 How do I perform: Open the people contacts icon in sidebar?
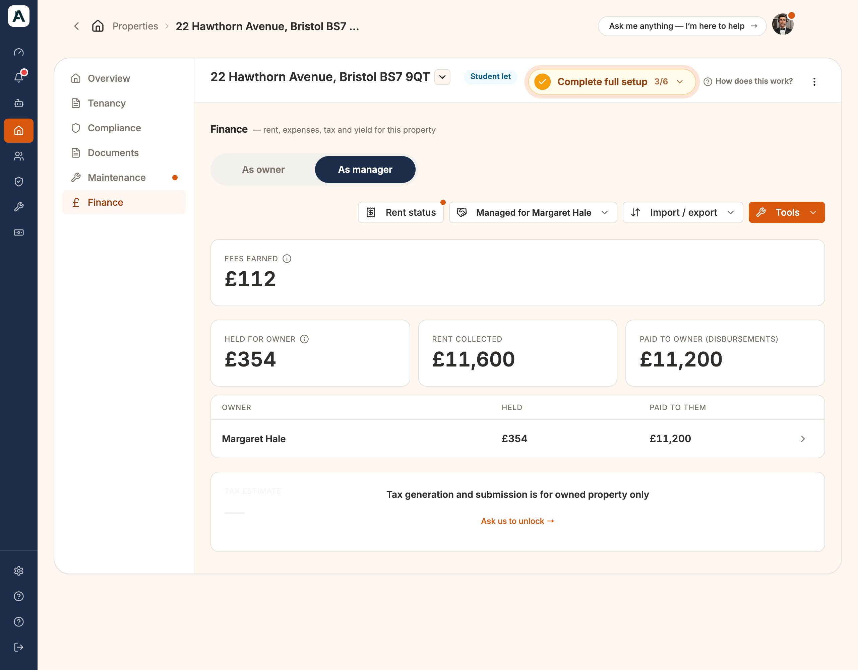[18, 156]
